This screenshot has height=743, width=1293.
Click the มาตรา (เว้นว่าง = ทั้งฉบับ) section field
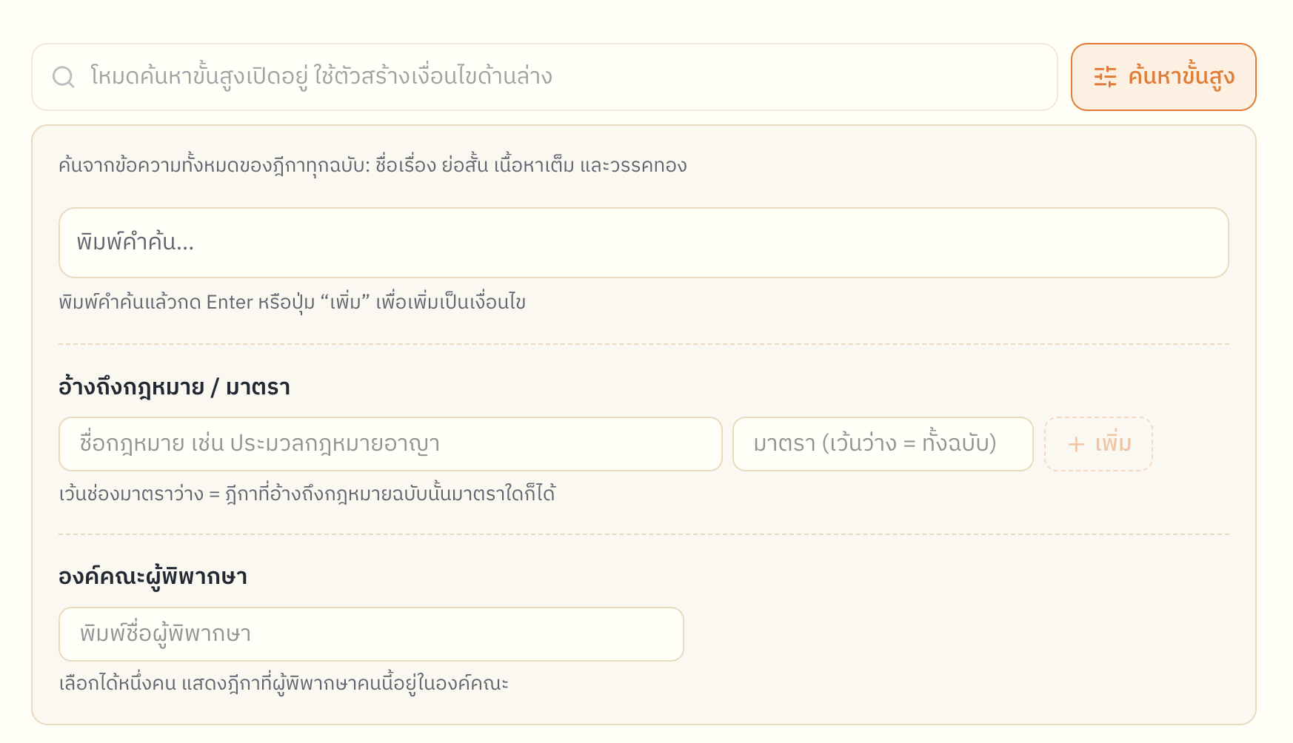pyautogui.click(x=883, y=444)
